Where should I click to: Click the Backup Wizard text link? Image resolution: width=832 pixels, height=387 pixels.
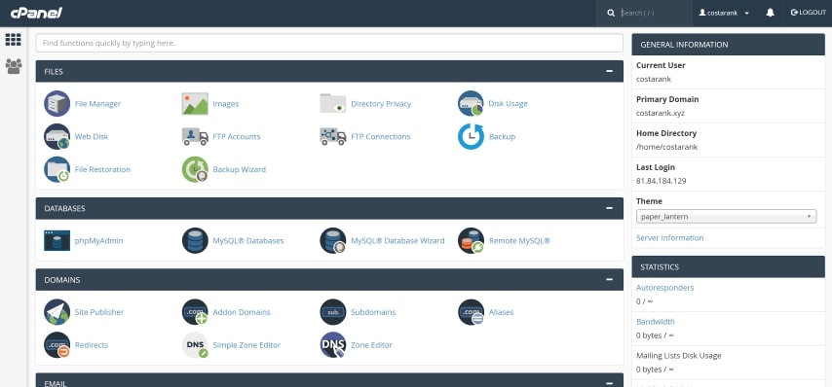240,169
